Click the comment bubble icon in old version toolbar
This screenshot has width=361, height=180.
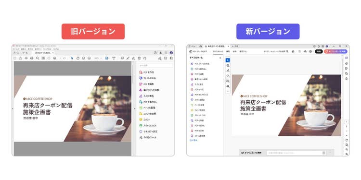[x=122, y=58]
